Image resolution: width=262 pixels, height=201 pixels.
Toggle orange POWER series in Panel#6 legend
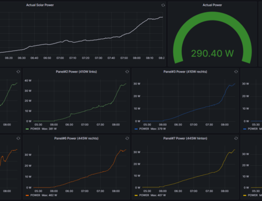35,195
